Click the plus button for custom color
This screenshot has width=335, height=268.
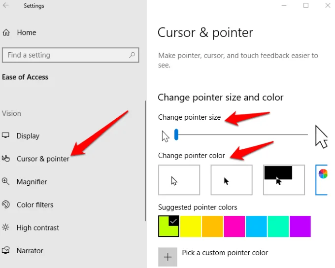click(167, 257)
